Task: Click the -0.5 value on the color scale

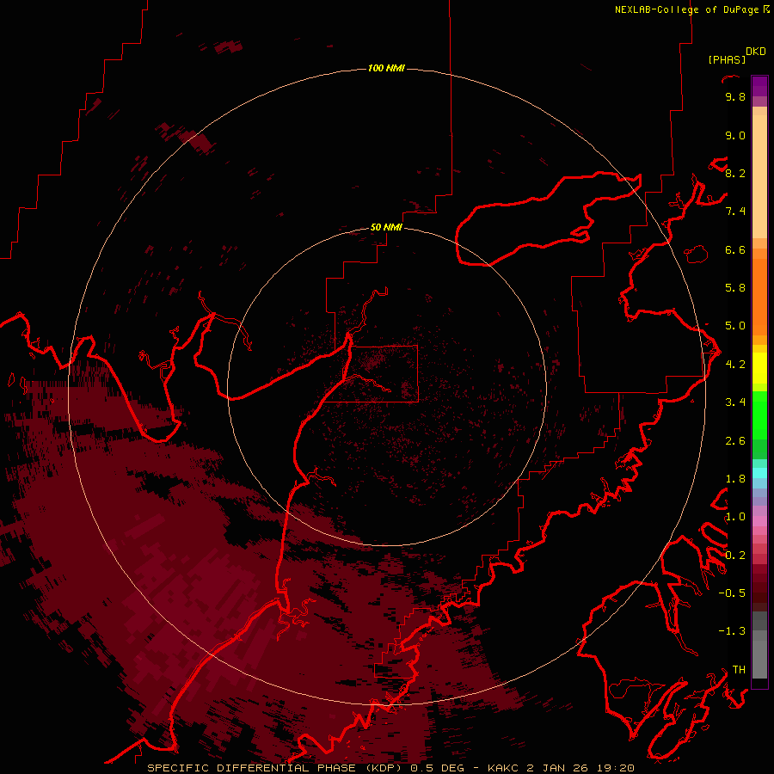Action: (x=732, y=593)
